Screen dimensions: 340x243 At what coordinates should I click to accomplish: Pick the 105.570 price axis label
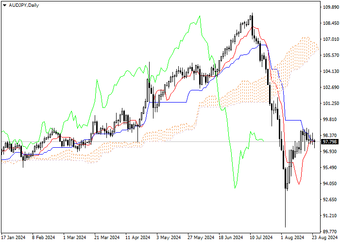(x=331, y=55)
